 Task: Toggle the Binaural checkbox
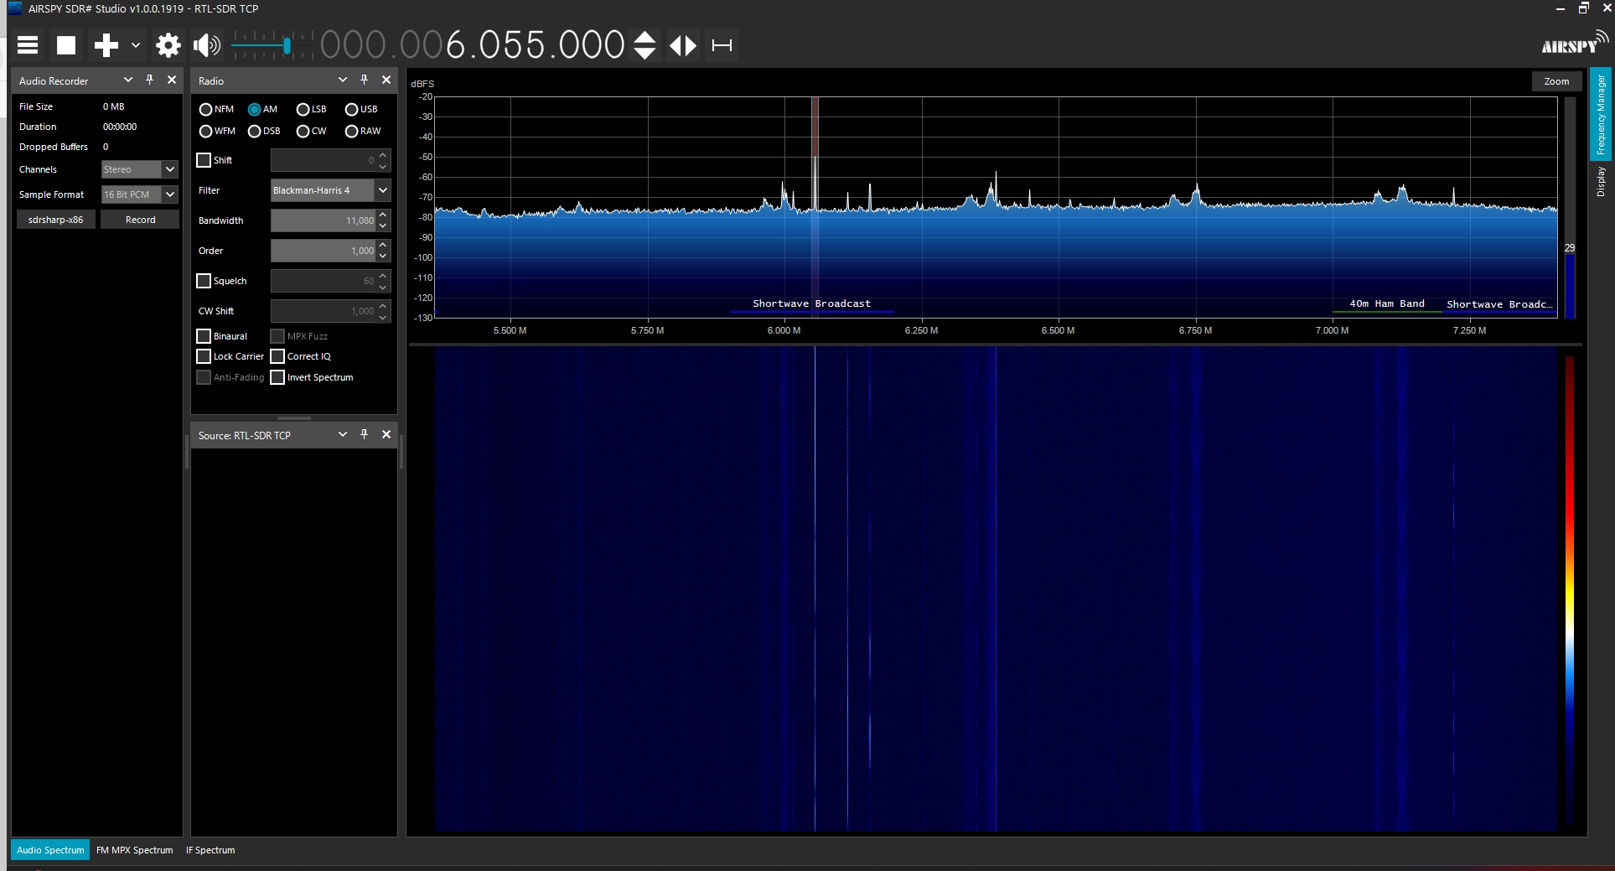(x=204, y=336)
